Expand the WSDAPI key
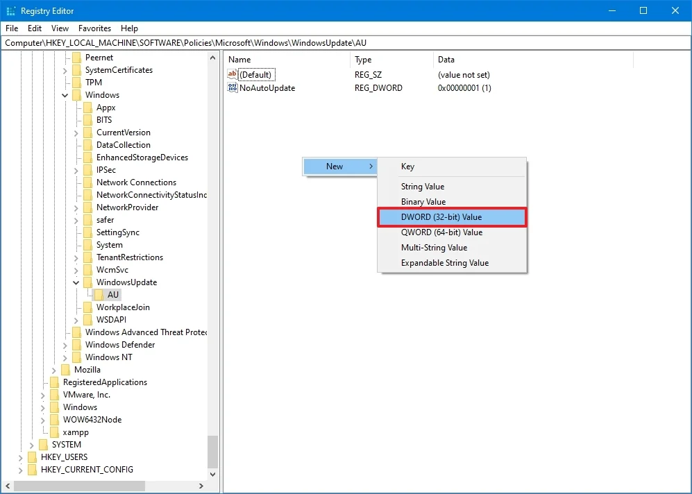 [76, 320]
